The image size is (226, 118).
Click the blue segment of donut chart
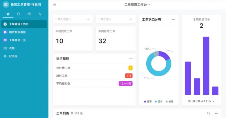point(156,73)
